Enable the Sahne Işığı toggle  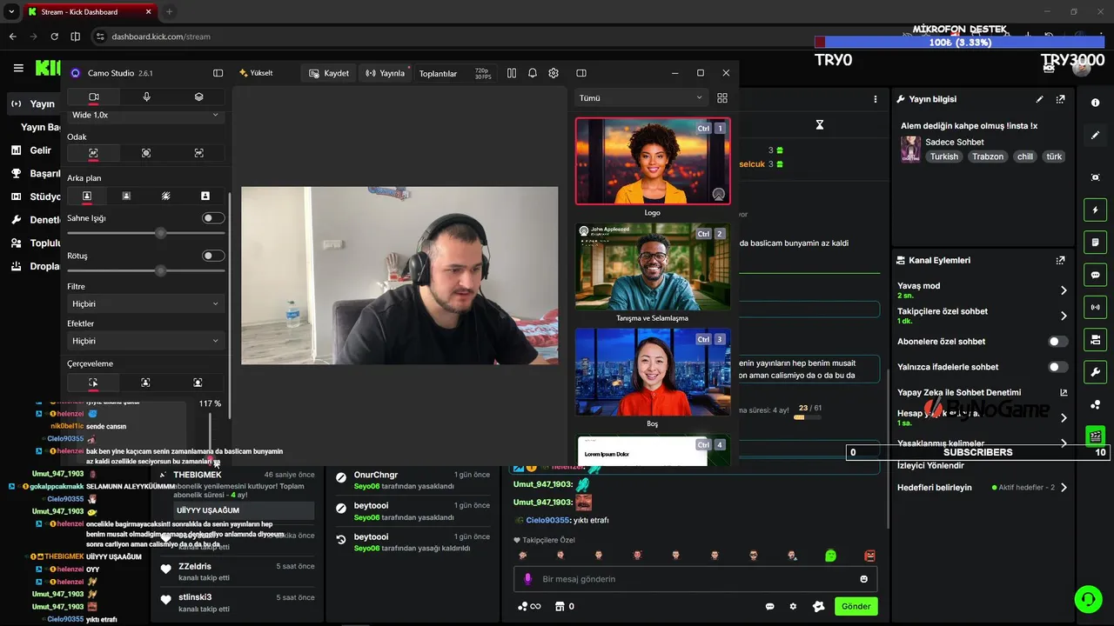pos(213,218)
